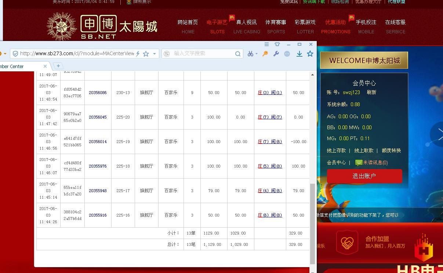Click the security shield in address bar
The height and width of the screenshot is (273, 443).
(x=15, y=53)
